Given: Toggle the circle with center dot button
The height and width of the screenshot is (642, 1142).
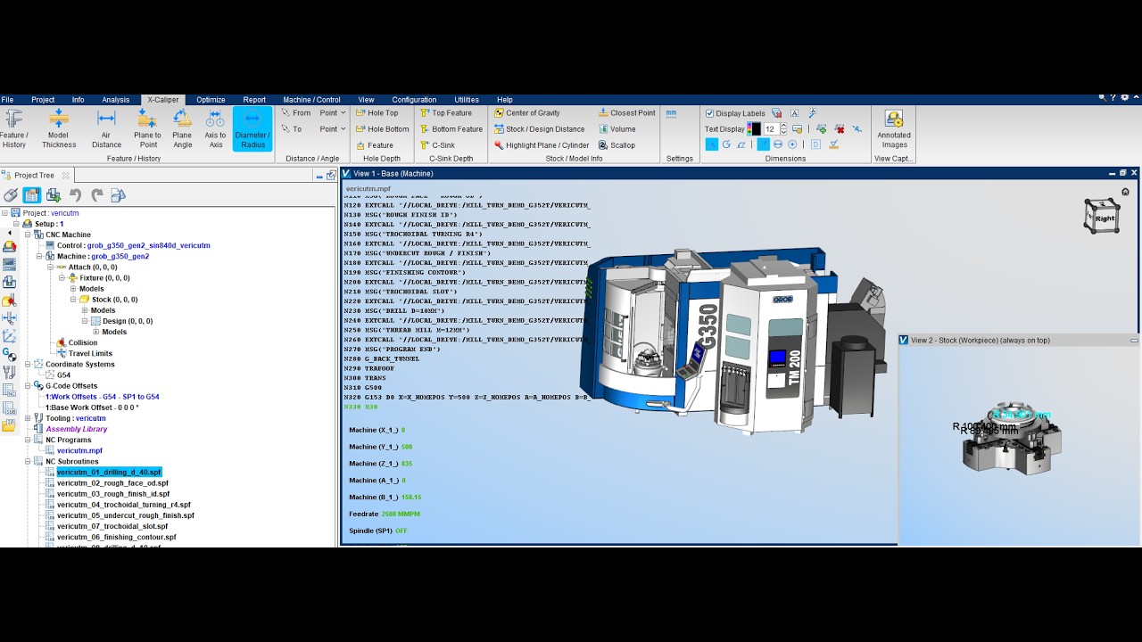Looking at the screenshot, I should (x=792, y=144).
